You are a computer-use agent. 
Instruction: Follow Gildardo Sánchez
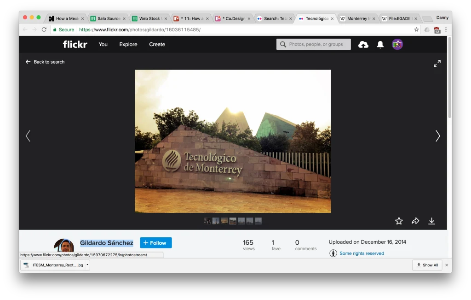[156, 243]
